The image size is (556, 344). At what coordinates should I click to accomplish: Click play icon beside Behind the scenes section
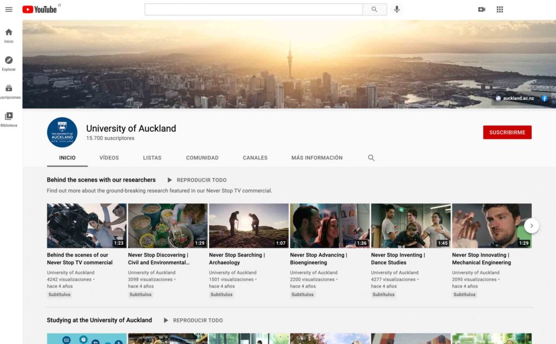170,180
